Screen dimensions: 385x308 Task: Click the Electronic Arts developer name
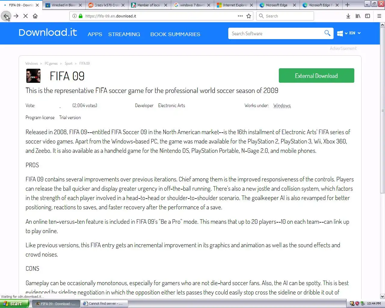click(x=171, y=106)
